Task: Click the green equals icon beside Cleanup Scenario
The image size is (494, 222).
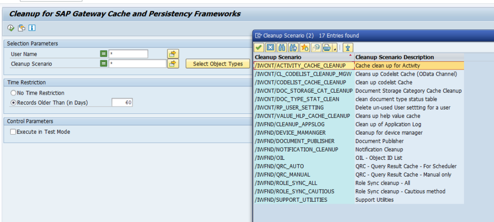Action: tap(104, 64)
